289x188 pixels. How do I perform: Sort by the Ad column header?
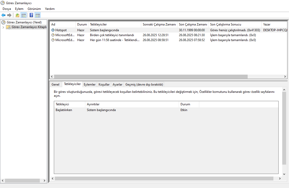tap(63, 24)
